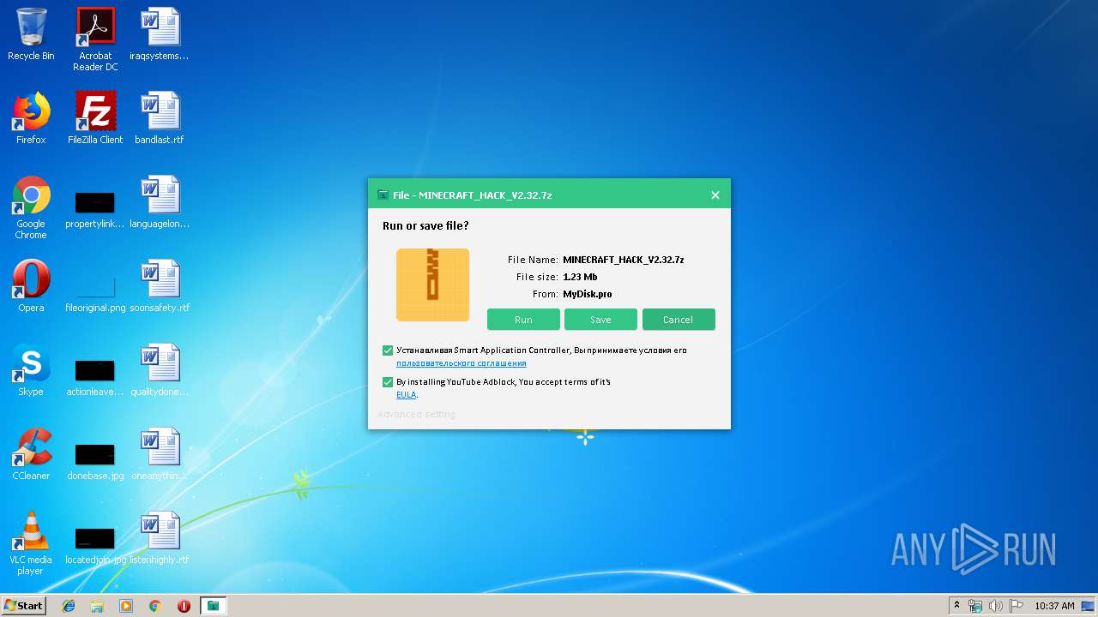Screen dimensions: 1098x617
Task: Expand the Advanced setting option
Action: [417, 415]
